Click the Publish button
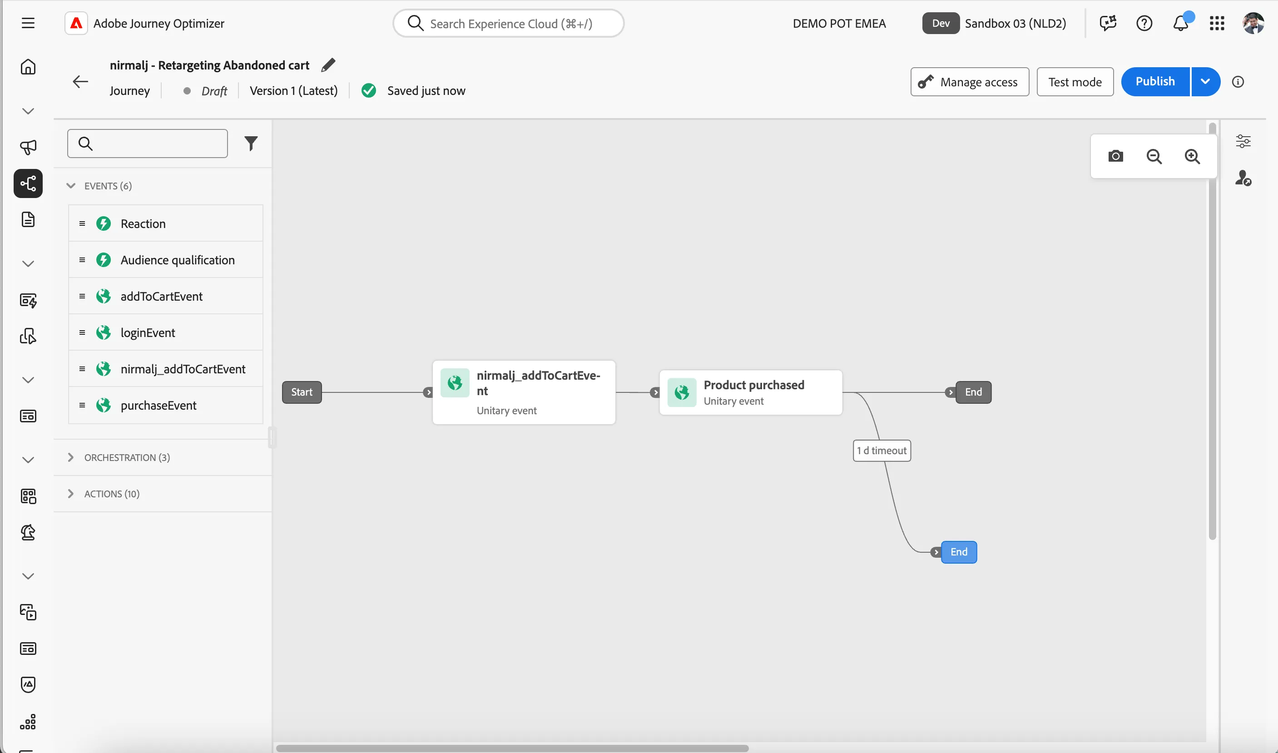This screenshot has width=1278, height=753. 1155,82
